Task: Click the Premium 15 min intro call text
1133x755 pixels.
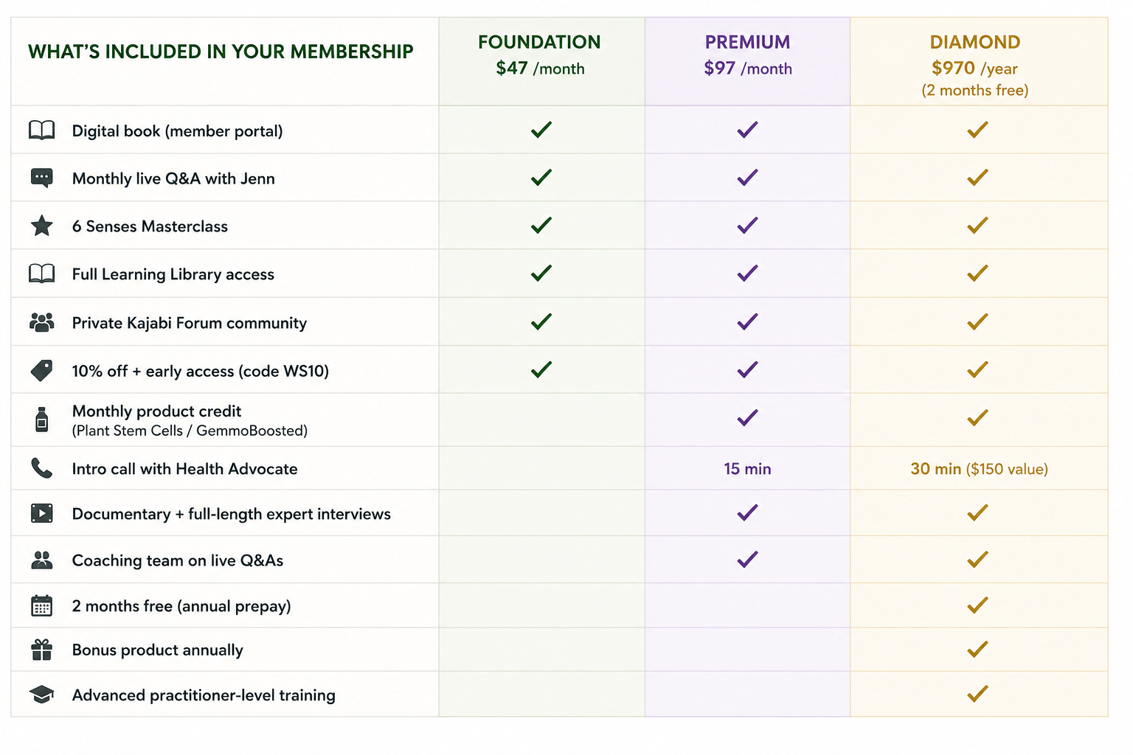Action: pos(747,469)
